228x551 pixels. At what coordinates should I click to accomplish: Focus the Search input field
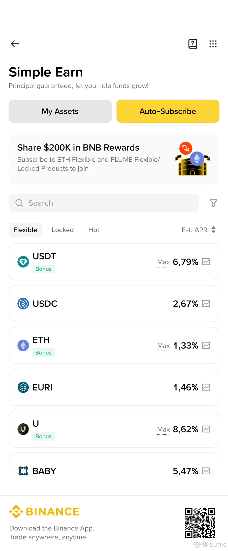tap(104, 203)
